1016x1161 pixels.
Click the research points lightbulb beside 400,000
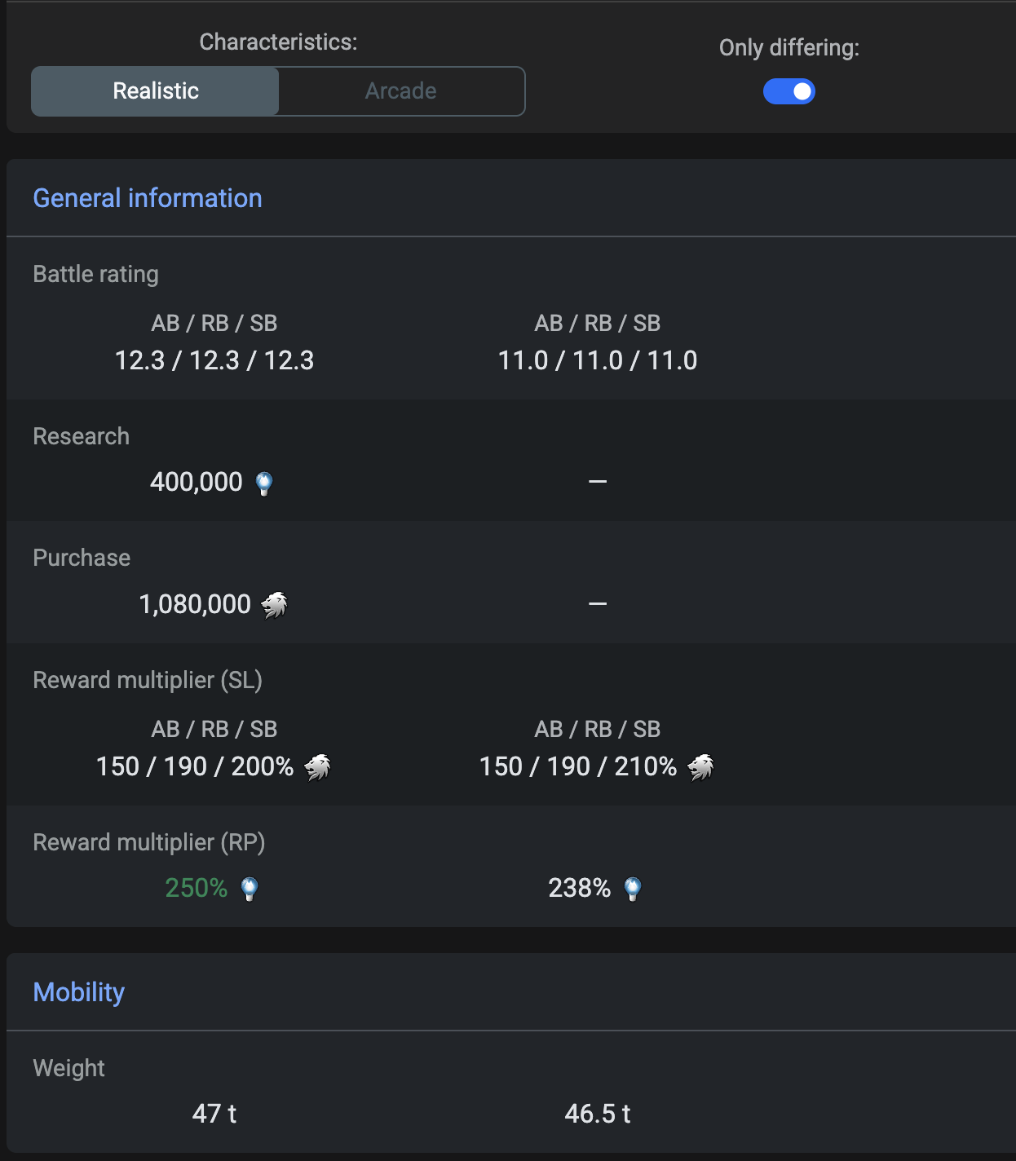point(264,483)
